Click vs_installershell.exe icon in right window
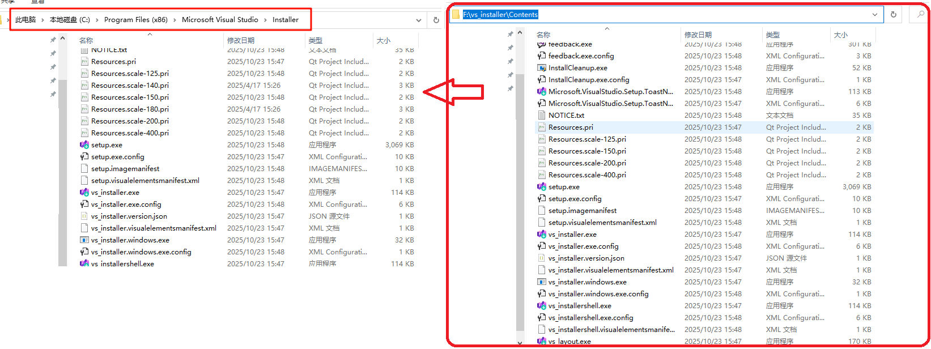The height and width of the screenshot is (349, 931). coord(542,306)
